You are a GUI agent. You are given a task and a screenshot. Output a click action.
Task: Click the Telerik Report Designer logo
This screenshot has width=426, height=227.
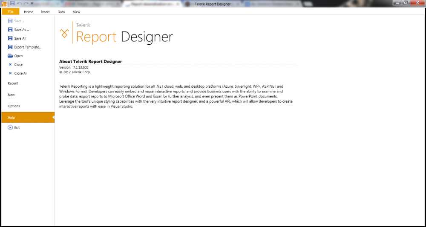[116, 33]
